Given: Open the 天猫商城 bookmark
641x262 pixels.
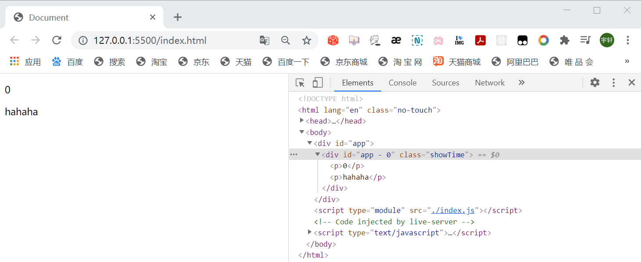Looking at the screenshot, I should pyautogui.click(x=457, y=62).
